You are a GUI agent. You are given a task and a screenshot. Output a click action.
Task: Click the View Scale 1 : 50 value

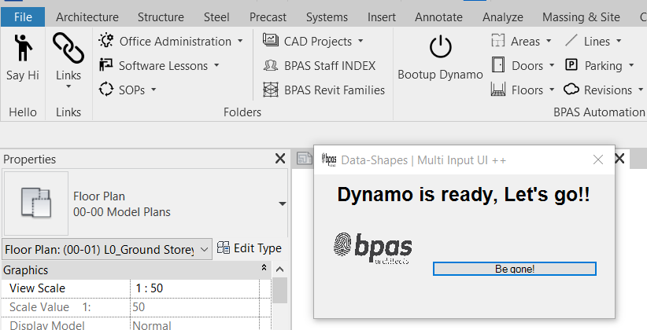click(194, 288)
